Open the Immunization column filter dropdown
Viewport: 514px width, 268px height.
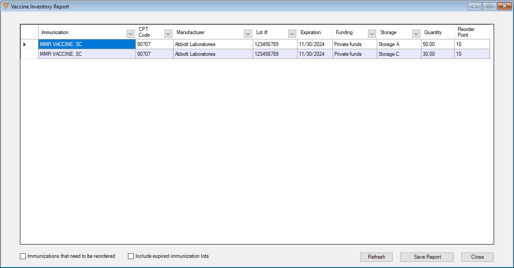click(131, 34)
